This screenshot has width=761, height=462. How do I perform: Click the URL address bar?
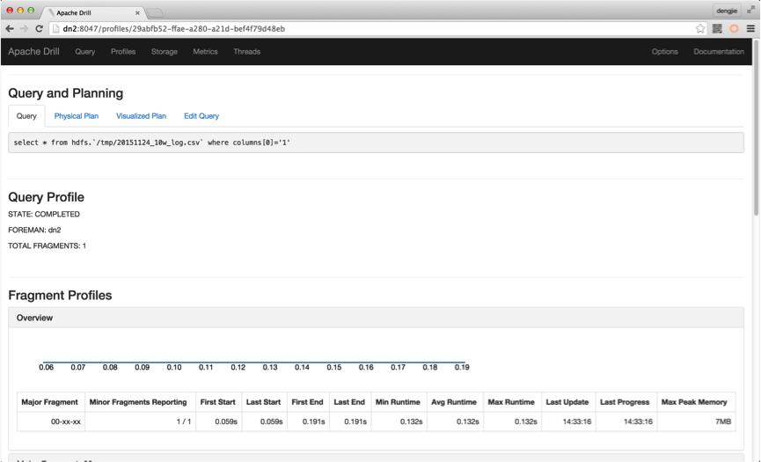pos(374,29)
